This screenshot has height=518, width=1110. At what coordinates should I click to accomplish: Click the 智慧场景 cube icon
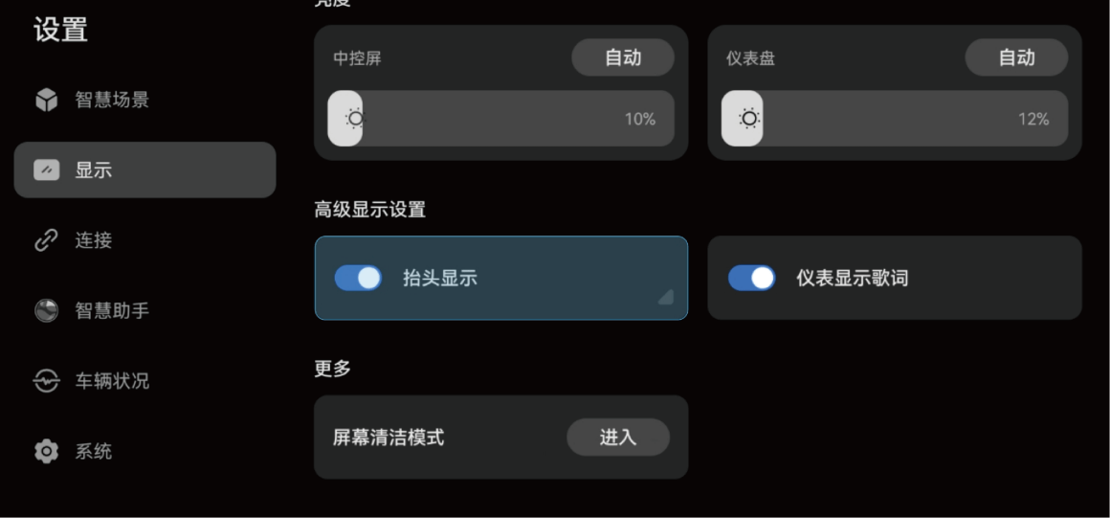[x=46, y=101]
